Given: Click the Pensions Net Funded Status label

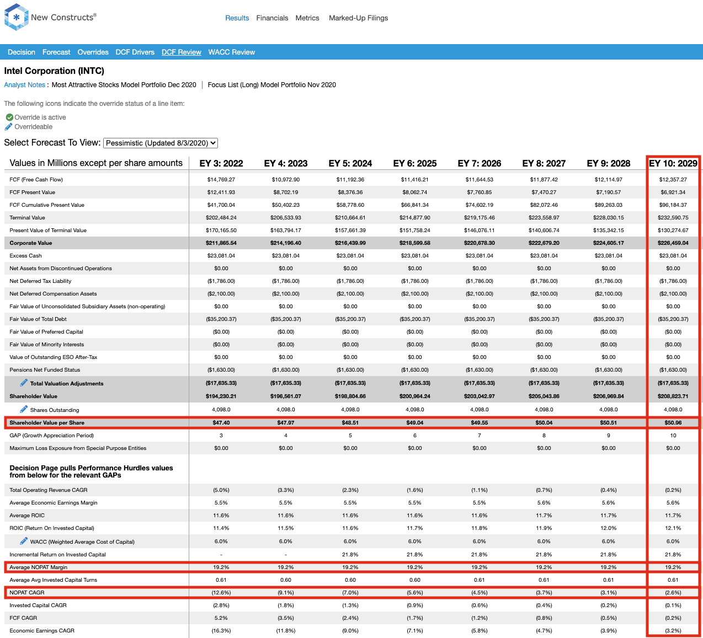Looking at the screenshot, I should click(45, 370).
